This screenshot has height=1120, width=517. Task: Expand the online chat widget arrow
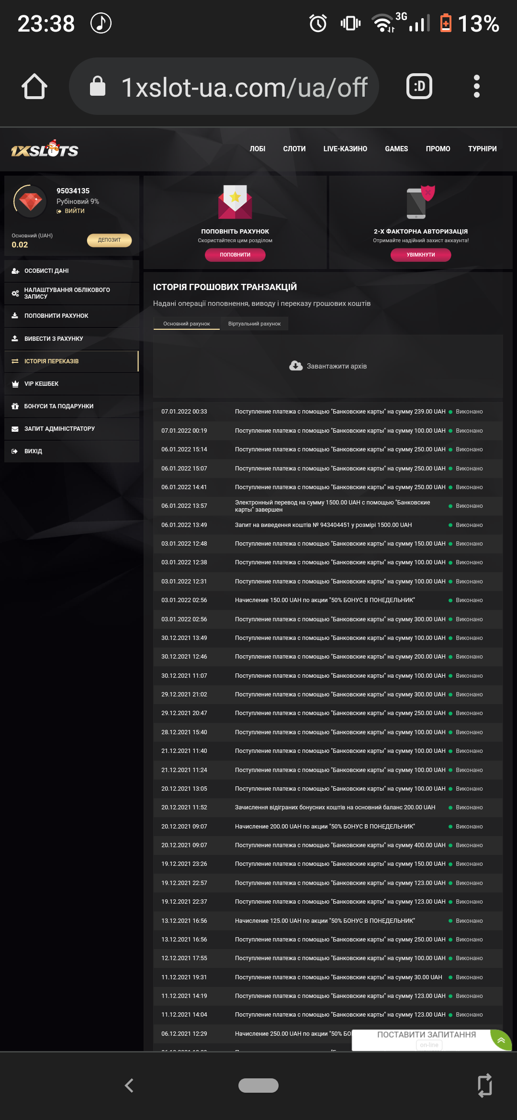point(501,1040)
